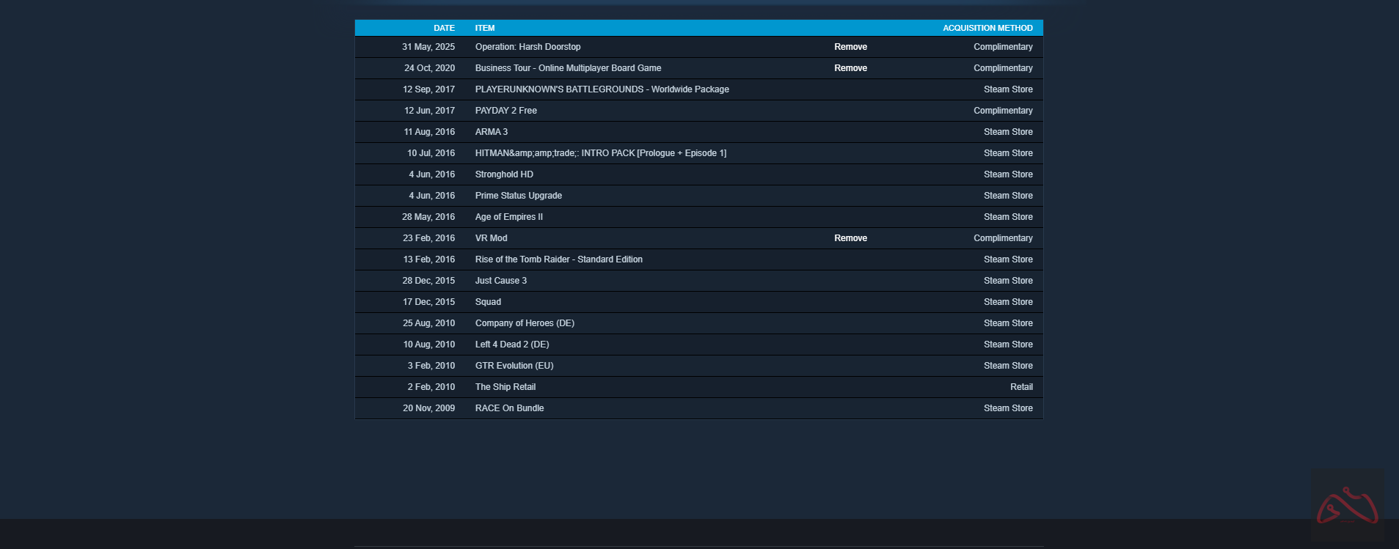Click the Age of Empires II item

point(508,217)
